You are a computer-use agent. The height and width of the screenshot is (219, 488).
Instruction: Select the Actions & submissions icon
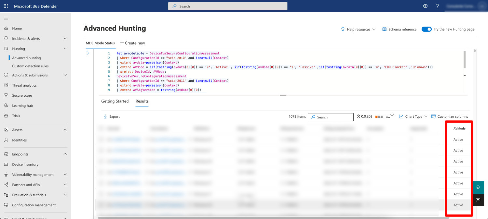pos(6,75)
